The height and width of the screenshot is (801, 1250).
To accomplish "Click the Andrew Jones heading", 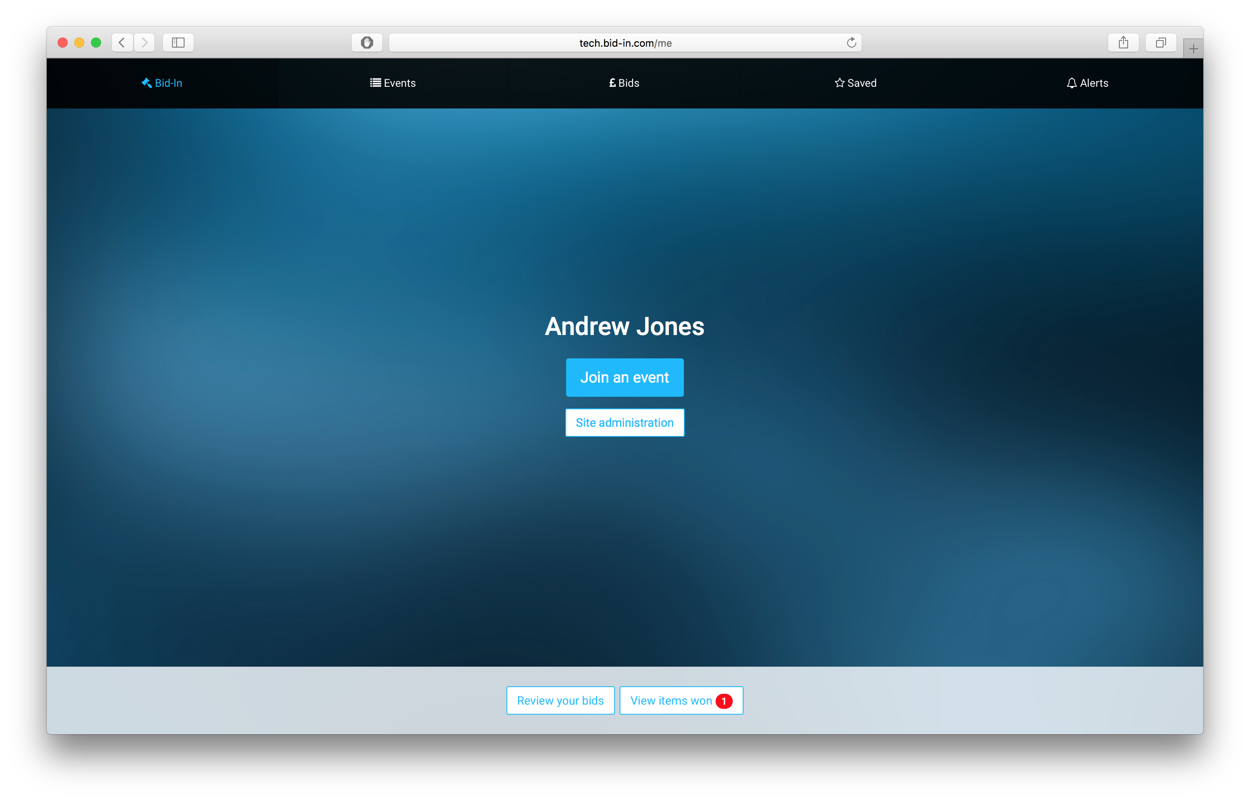I will point(625,327).
